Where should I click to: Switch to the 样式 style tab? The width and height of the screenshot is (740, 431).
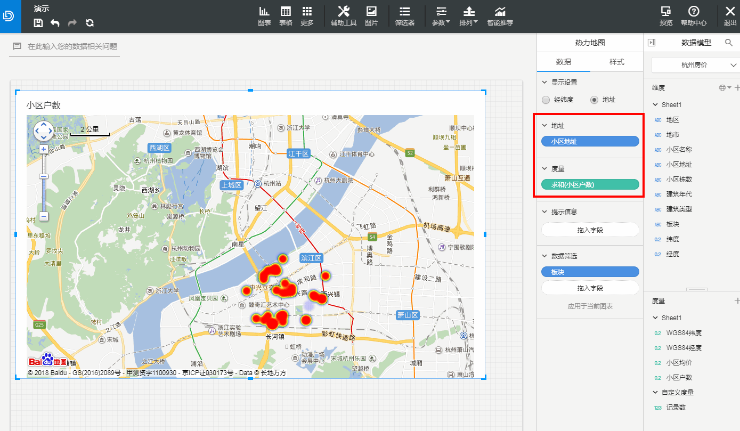click(616, 62)
